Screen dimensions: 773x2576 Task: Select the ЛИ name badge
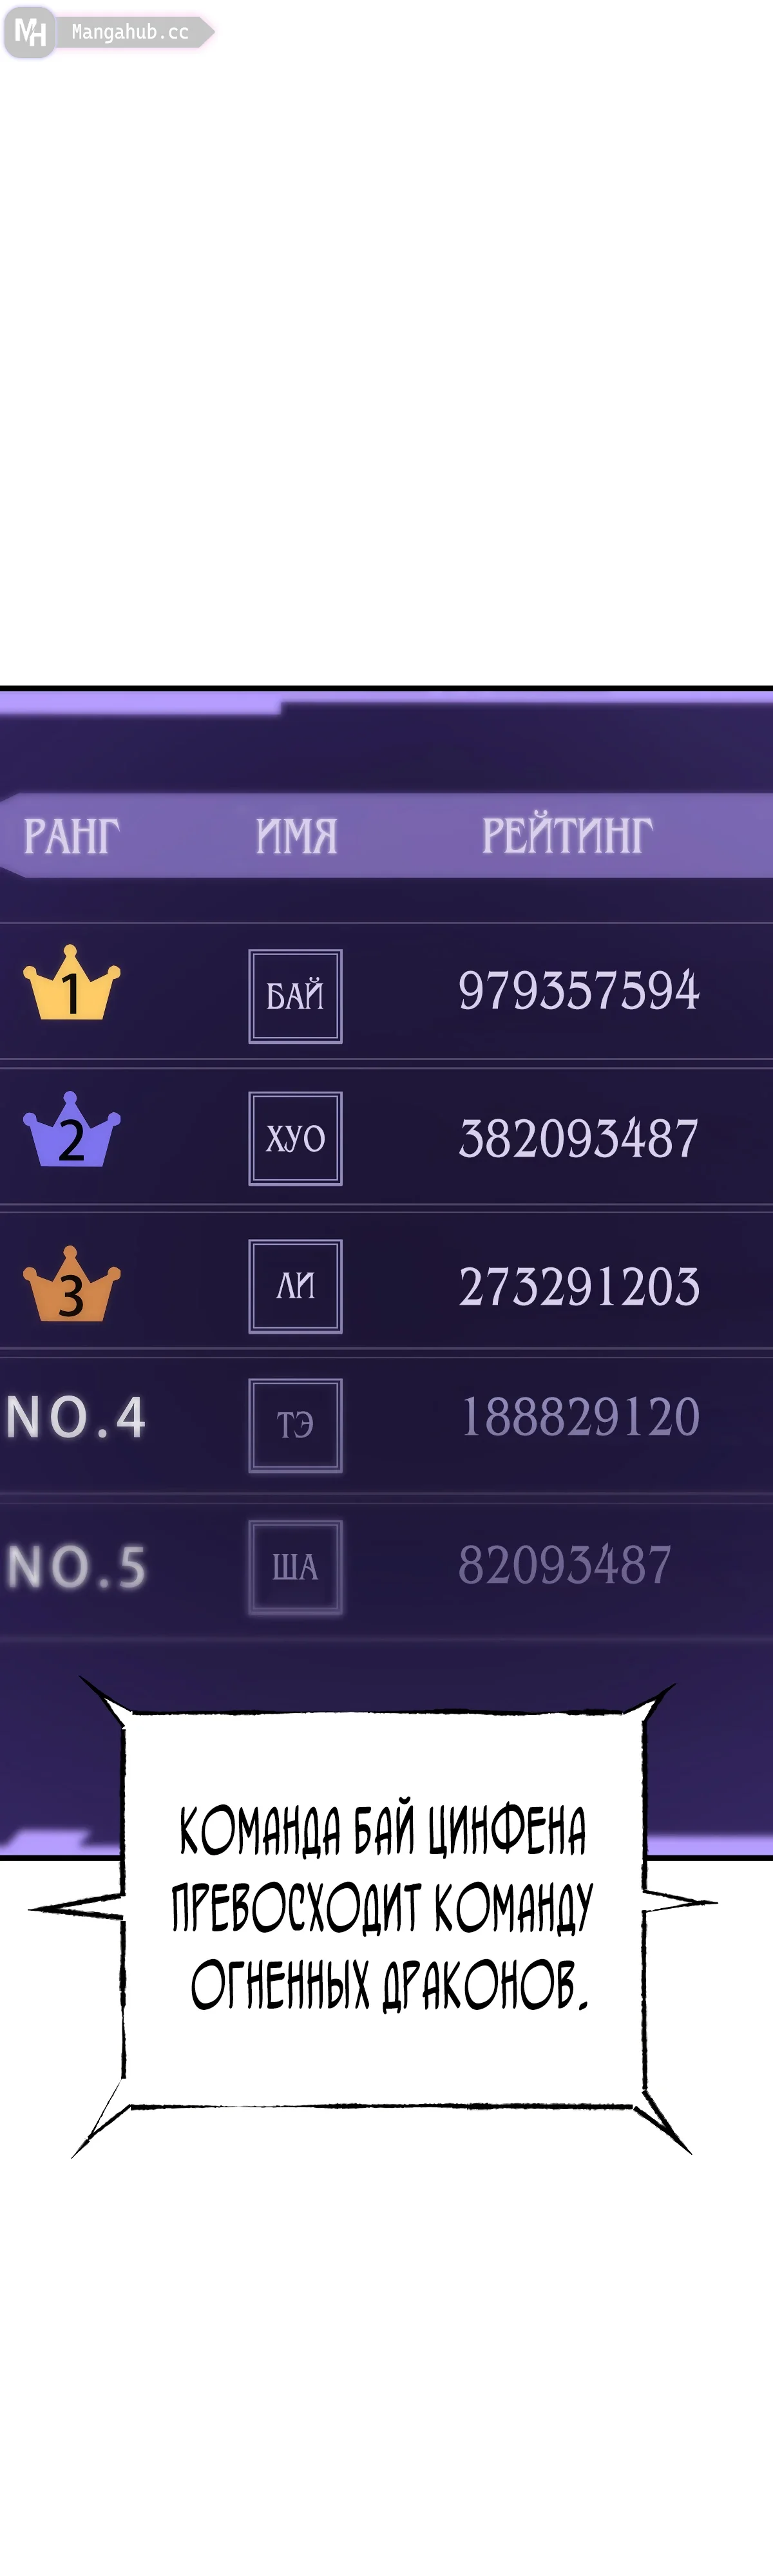295,1286
